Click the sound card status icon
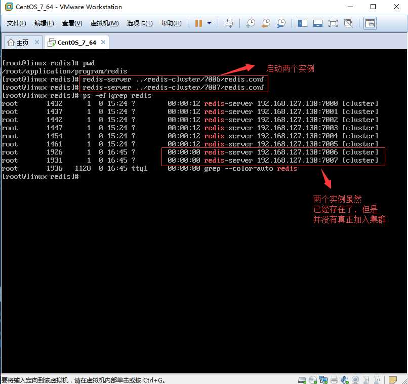Image resolution: width=408 pixels, height=384 pixels. coord(345,380)
